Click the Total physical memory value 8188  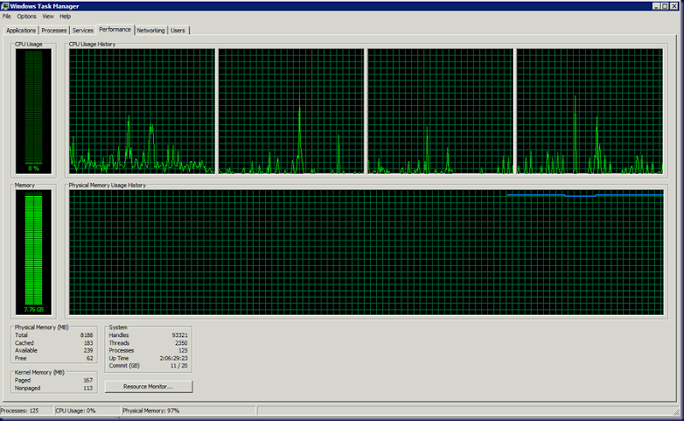tap(86, 335)
